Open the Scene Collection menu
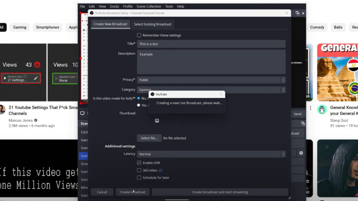 point(149,6)
